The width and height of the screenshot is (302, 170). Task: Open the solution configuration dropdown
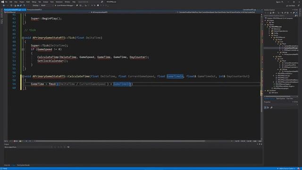click(36, 6)
